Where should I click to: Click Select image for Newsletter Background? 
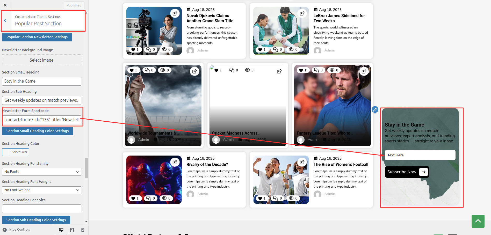click(x=41, y=60)
